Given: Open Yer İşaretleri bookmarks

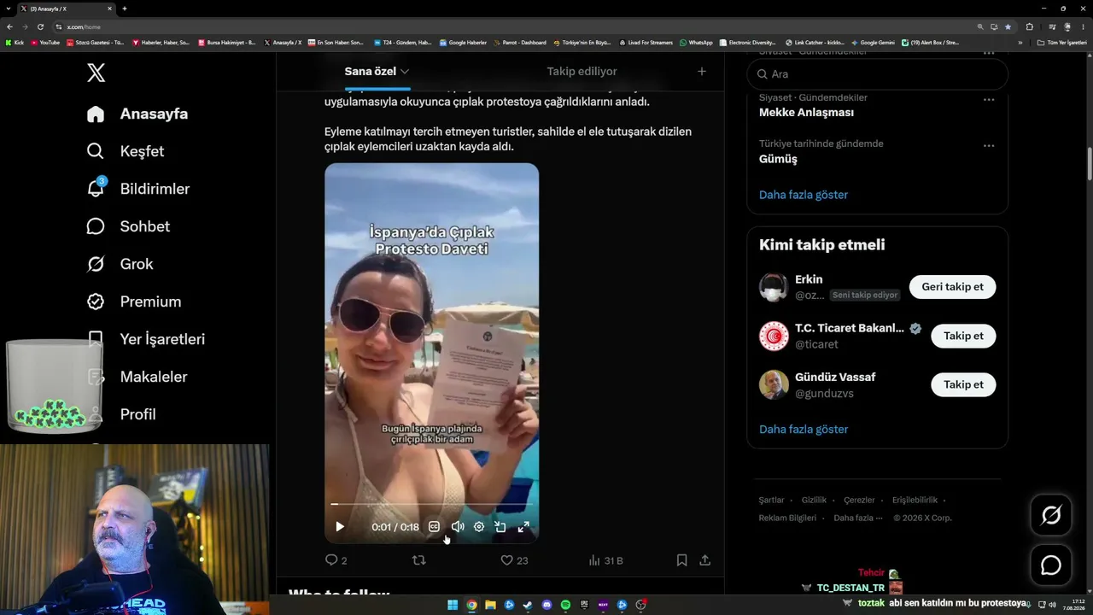Looking at the screenshot, I should pos(146,339).
